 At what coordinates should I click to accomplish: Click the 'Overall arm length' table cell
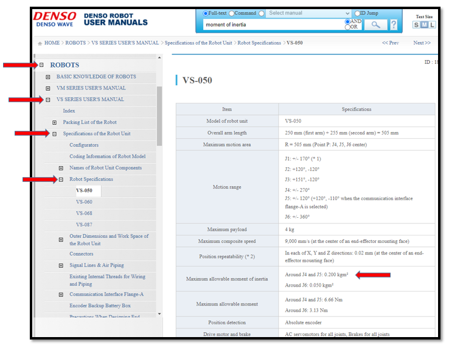[x=227, y=133]
